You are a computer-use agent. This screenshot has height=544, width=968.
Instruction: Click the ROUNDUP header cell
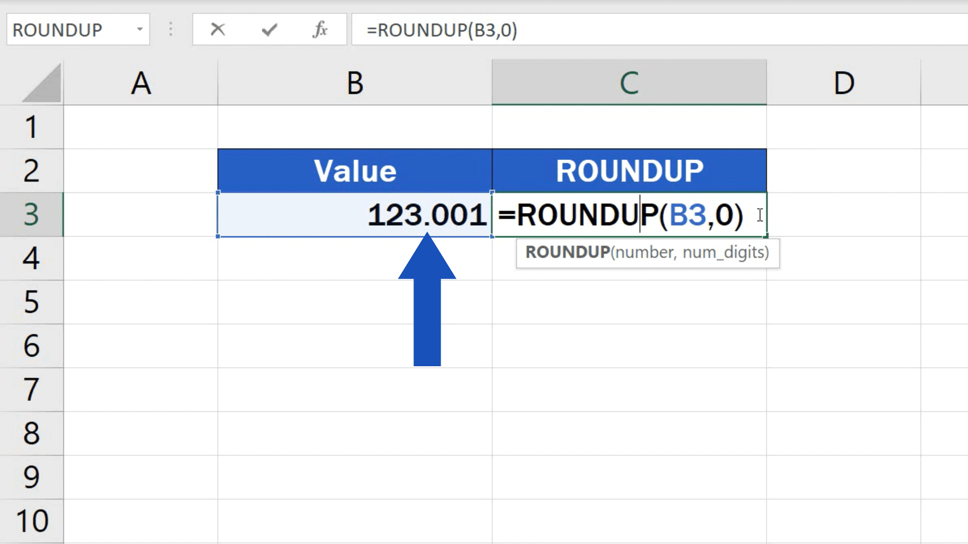coord(628,170)
